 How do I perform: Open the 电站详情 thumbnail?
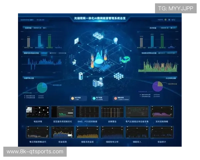[x=37, y=112]
